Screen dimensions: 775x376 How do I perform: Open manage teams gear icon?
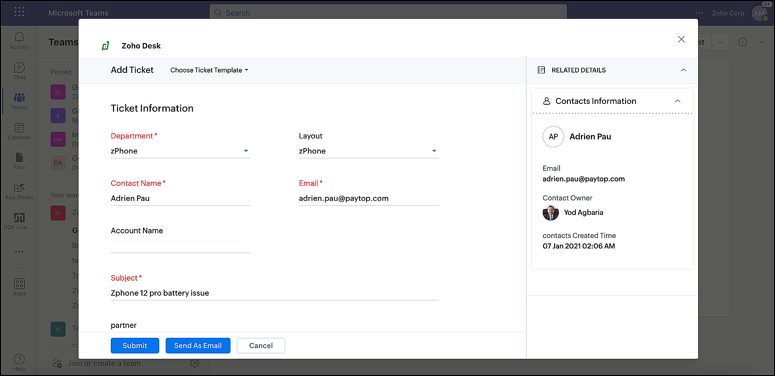(x=195, y=363)
